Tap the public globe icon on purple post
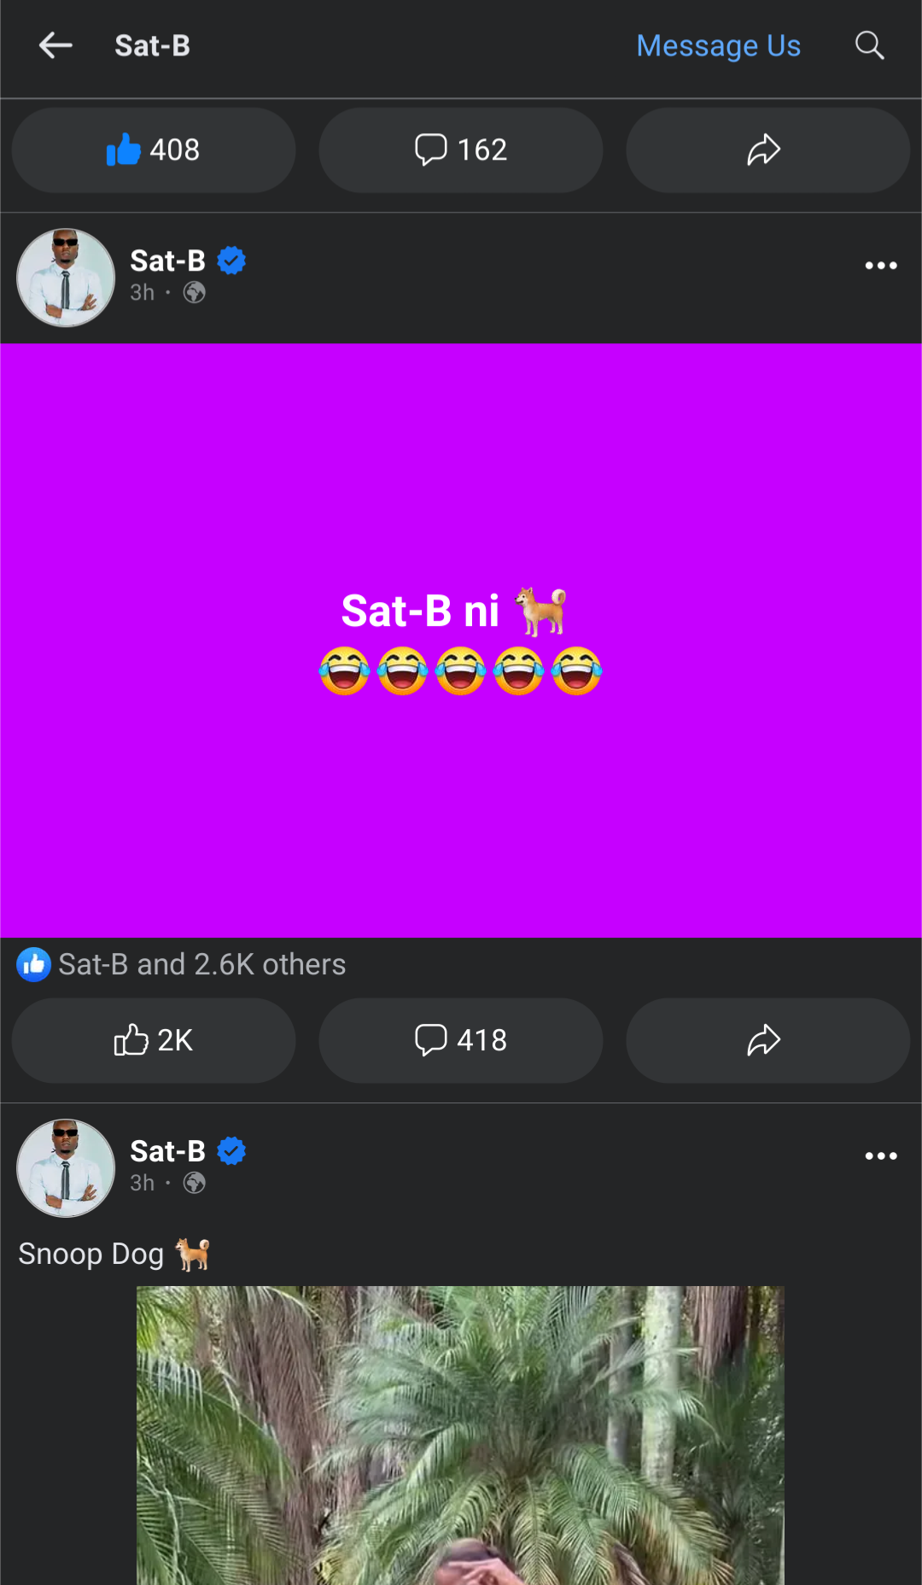 click(195, 293)
